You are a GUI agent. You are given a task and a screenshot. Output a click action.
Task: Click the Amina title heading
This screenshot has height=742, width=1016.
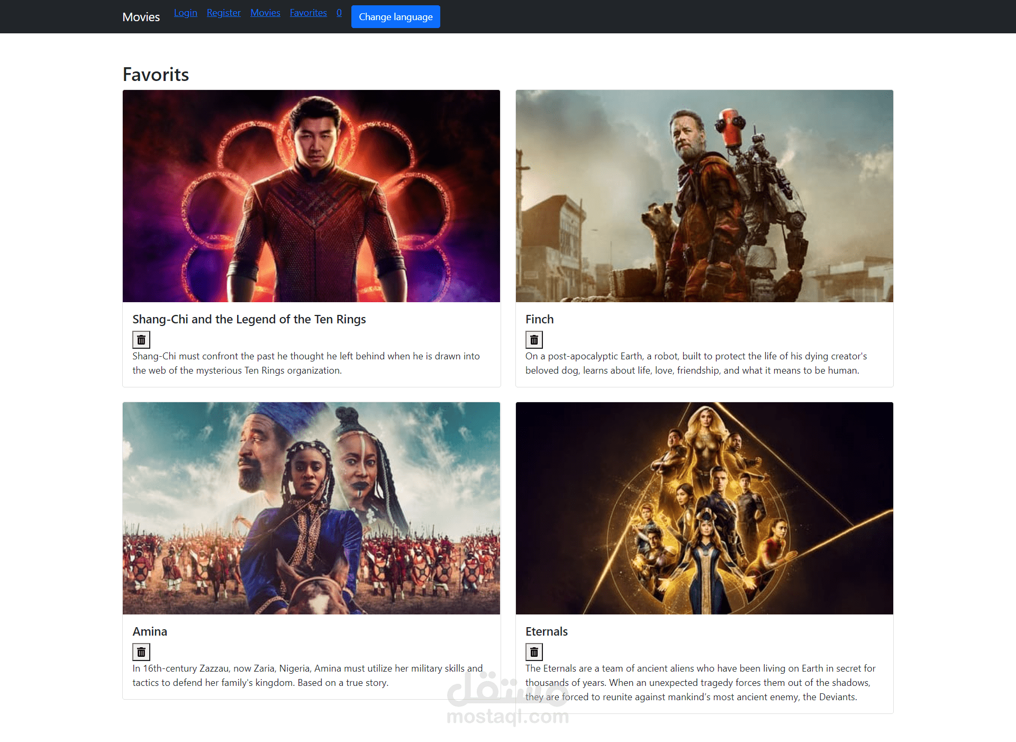(150, 631)
